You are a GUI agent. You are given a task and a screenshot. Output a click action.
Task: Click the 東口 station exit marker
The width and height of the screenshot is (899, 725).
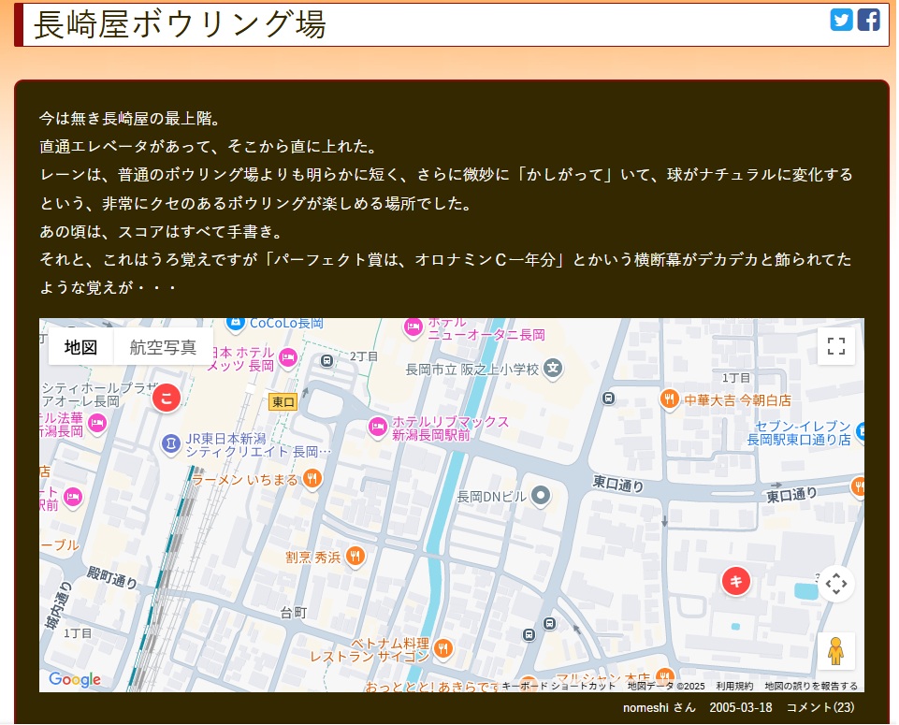[x=283, y=401]
